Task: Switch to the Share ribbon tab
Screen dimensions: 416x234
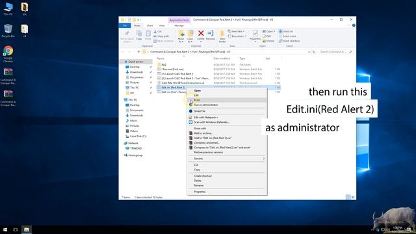Action: (x=150, y=25)
